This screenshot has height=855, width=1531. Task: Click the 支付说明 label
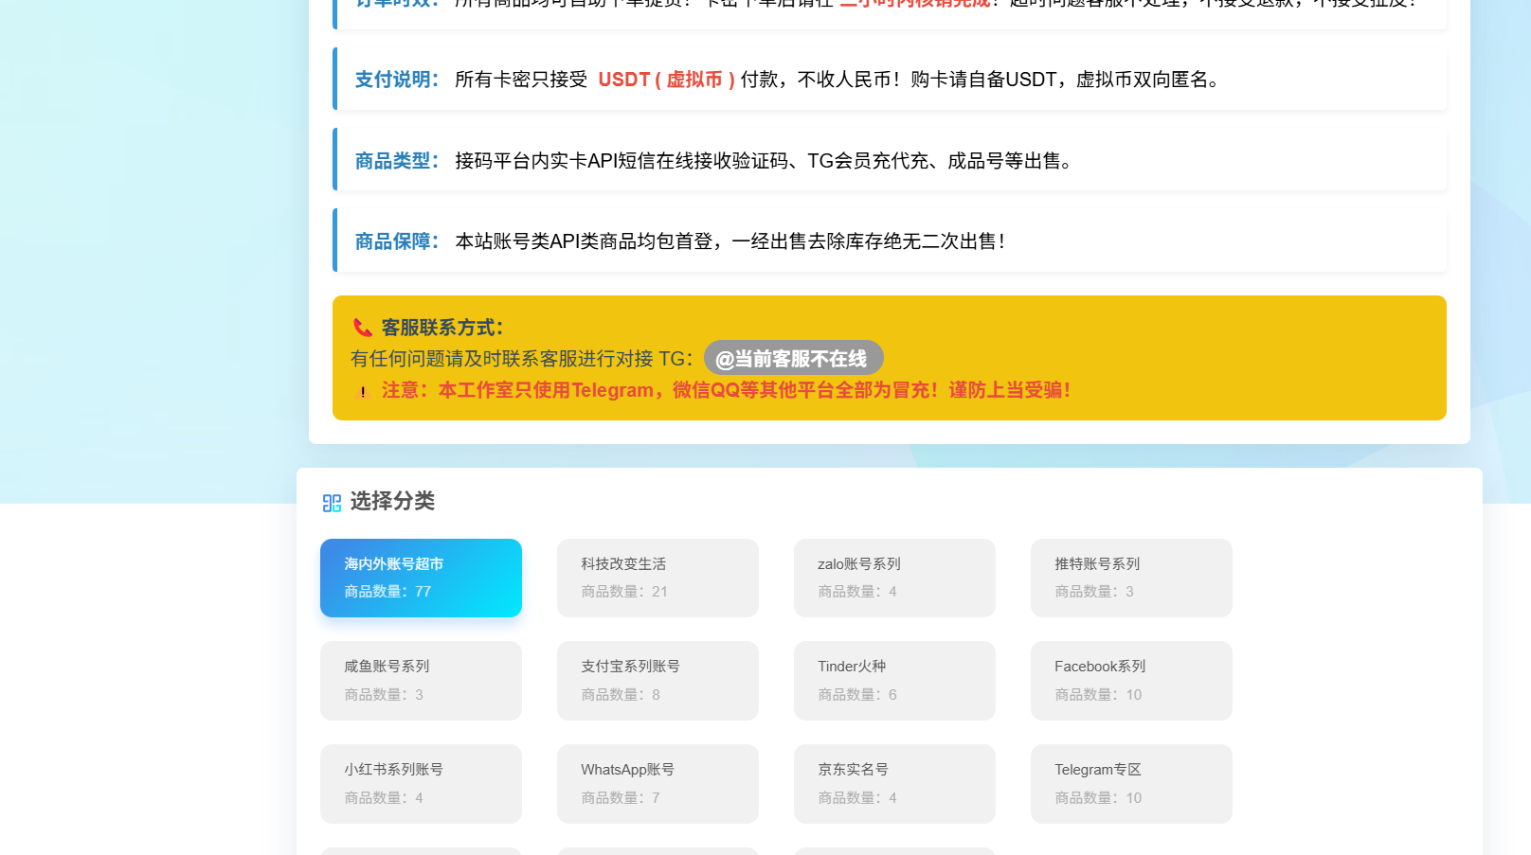point(396,80)
